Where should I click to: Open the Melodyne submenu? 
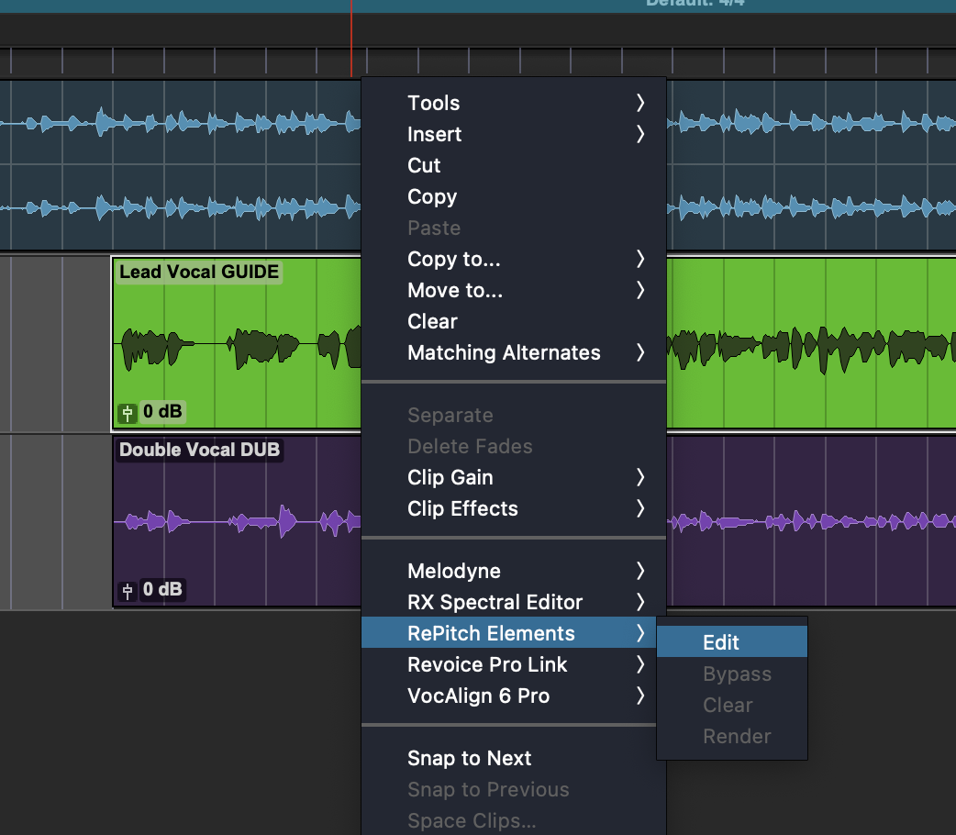[x=454, y=571]
